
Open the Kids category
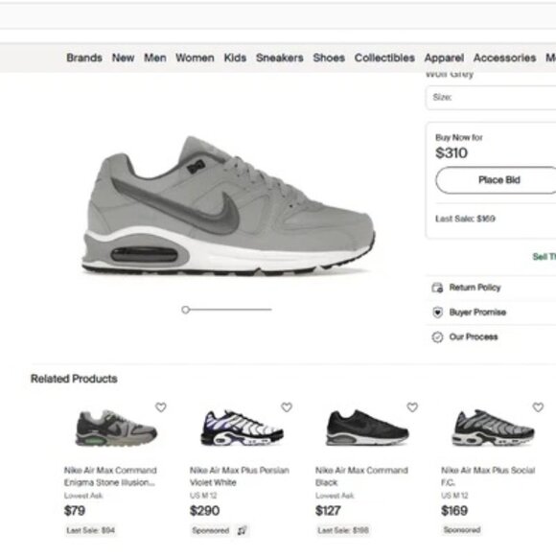pyautogui.click(x=235, y=58)
